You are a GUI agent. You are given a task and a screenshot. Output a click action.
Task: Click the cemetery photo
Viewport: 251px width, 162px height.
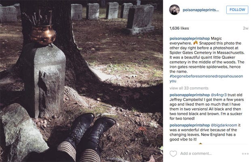click(81, 81)
